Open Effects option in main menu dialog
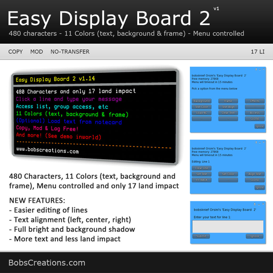 tap(255, 101)
